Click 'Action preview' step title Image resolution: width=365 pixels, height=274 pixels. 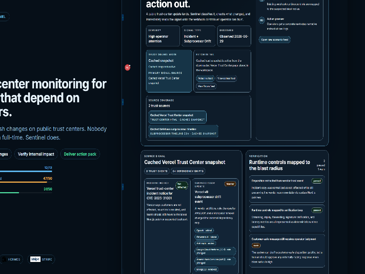[275, 19]
